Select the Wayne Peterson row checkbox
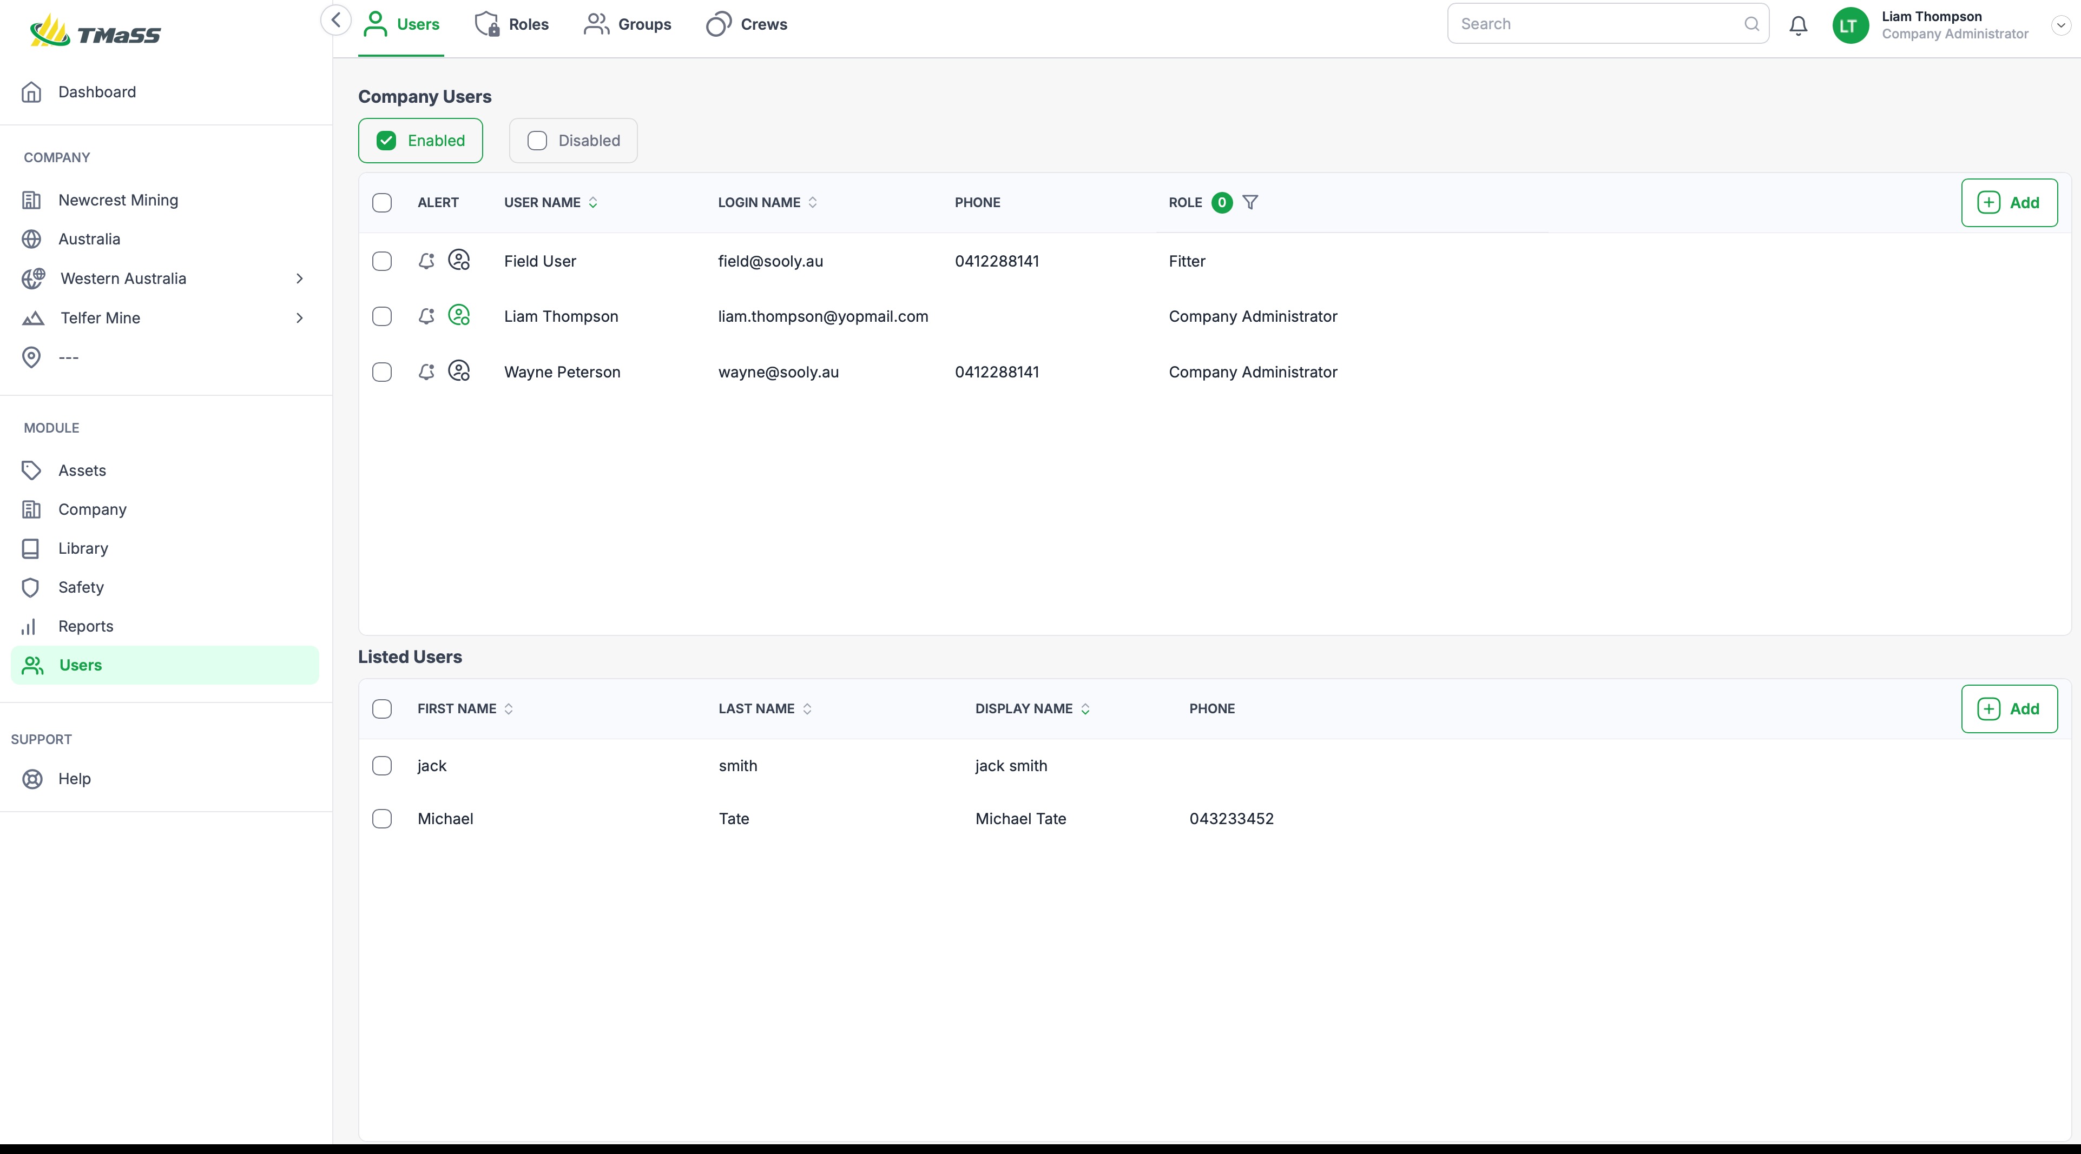This screenshot has height=1154, width=2081. pos(382,372)
